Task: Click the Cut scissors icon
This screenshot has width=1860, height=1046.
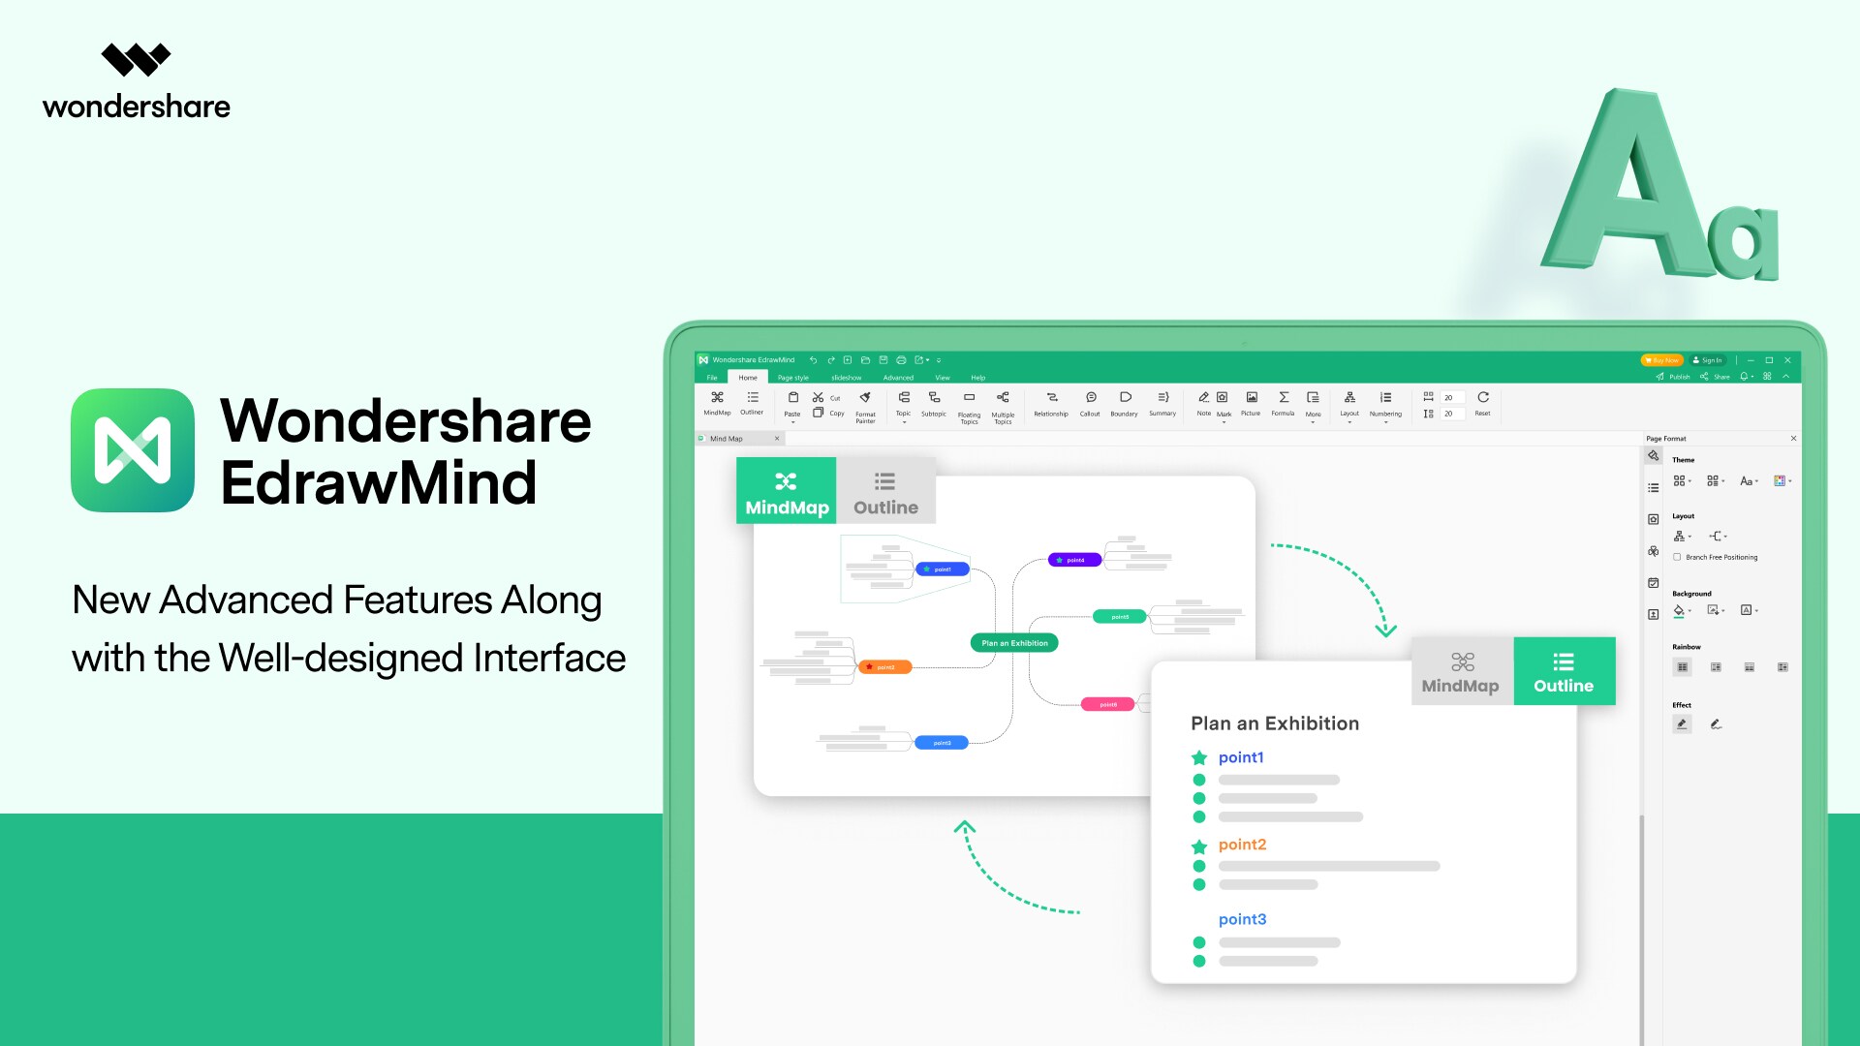Action: 818,398
